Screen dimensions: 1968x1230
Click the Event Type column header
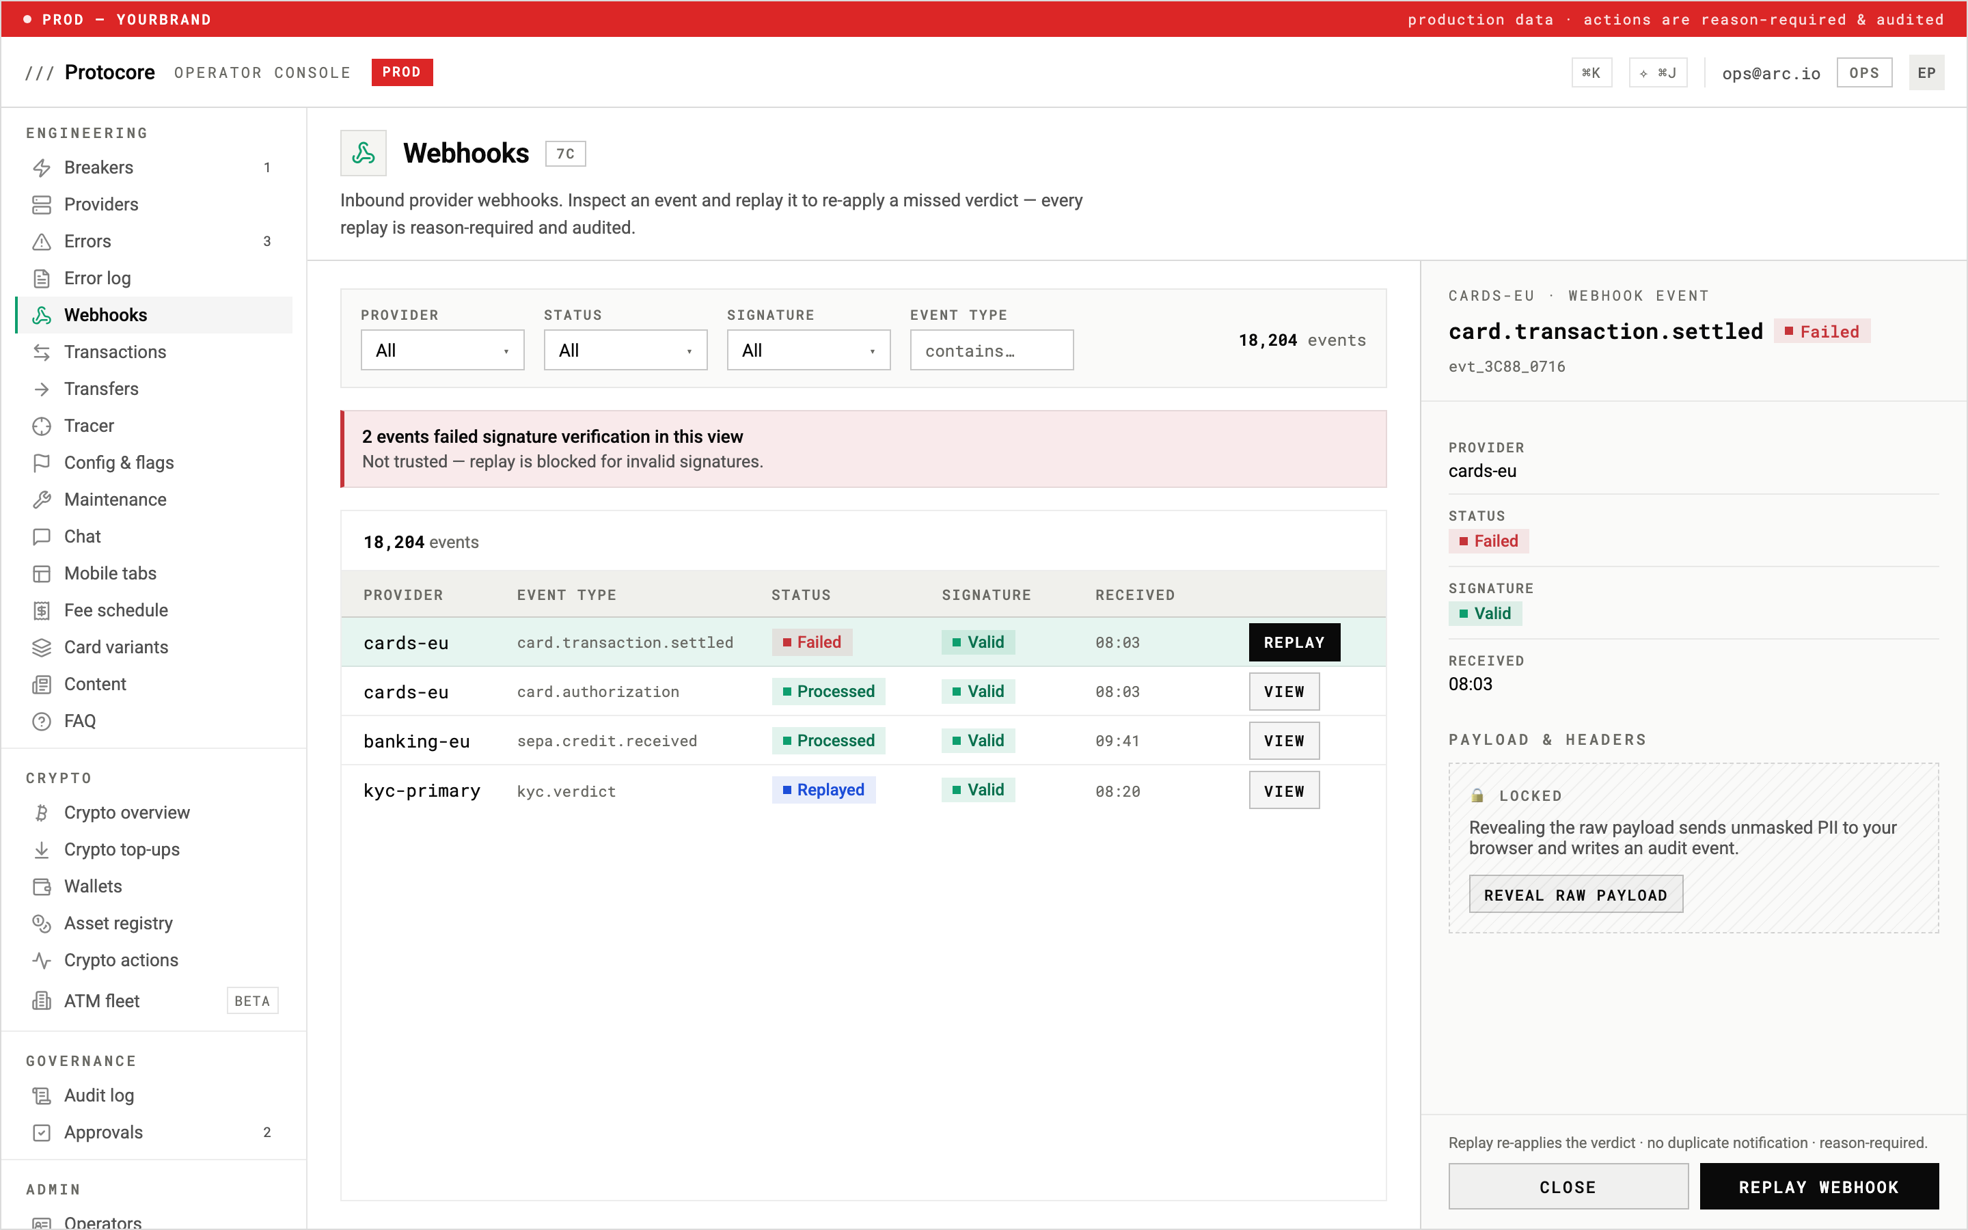566,595
